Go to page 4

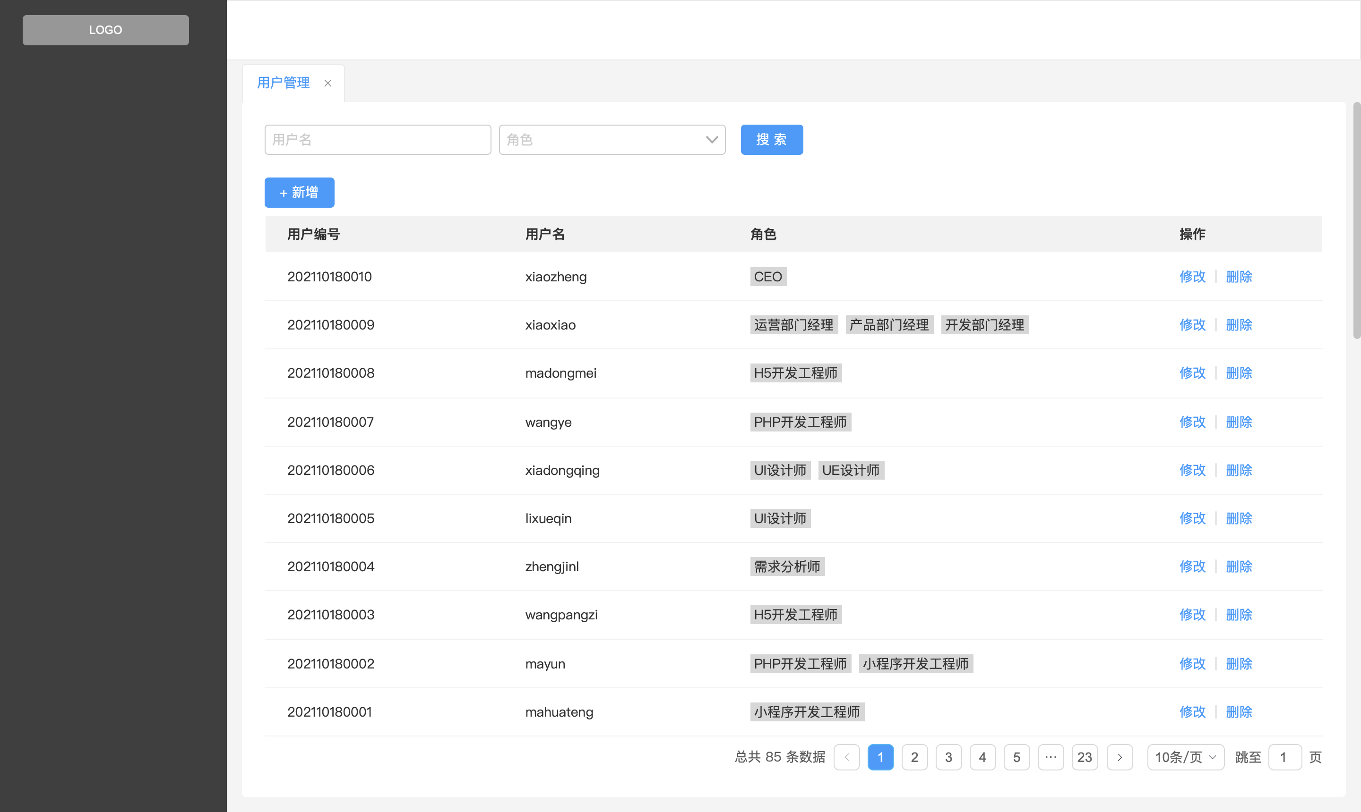(x=982, y=757)
